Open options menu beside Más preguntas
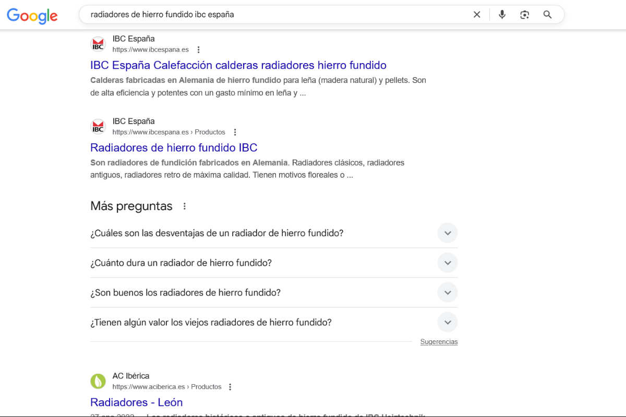The image size is (626, 417). point(184,206)
